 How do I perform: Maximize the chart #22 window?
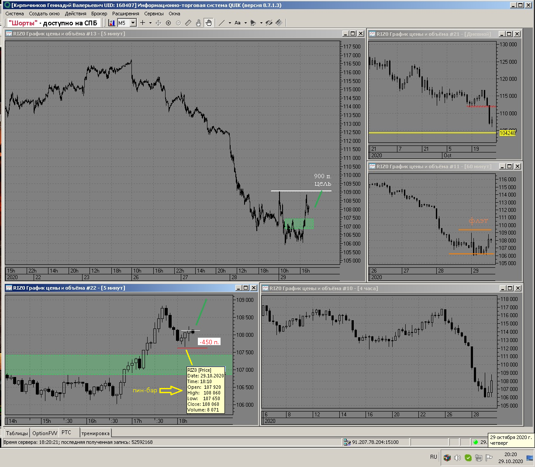pyautogui.click(x=246, y=288)
